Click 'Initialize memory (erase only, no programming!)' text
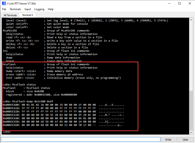195x143 pixels. point(84,78)
